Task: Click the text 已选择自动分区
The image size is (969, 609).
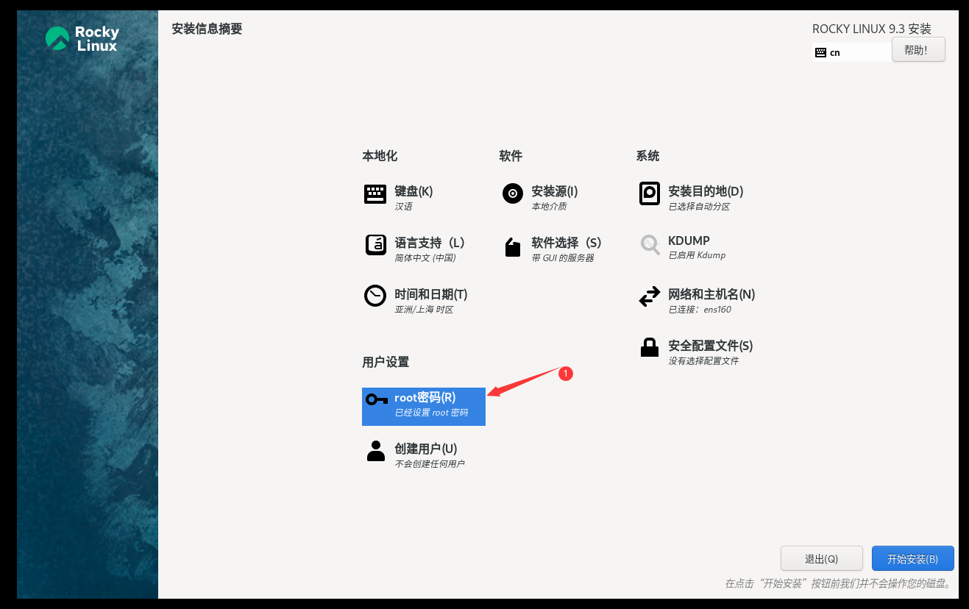Action: 699,207
